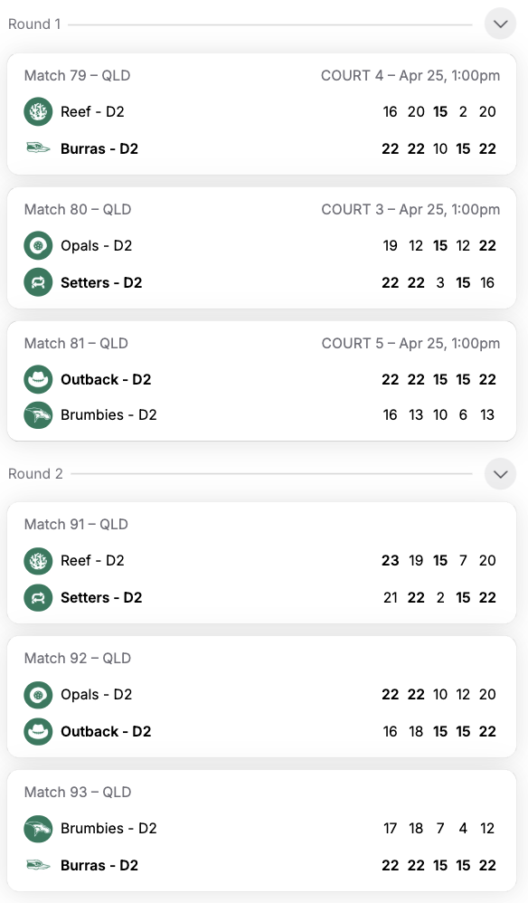This screenshot has width=528, height=903.
Task: Click the Reef team logo in Match 79
Action: pyautogui.click(x=38, y=111)
